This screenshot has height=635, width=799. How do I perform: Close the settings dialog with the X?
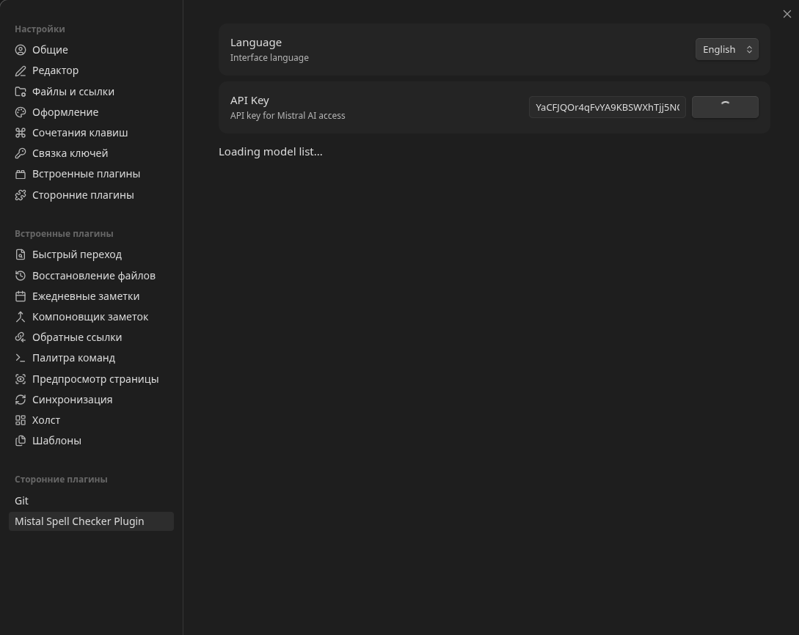[x=787, y=14]
